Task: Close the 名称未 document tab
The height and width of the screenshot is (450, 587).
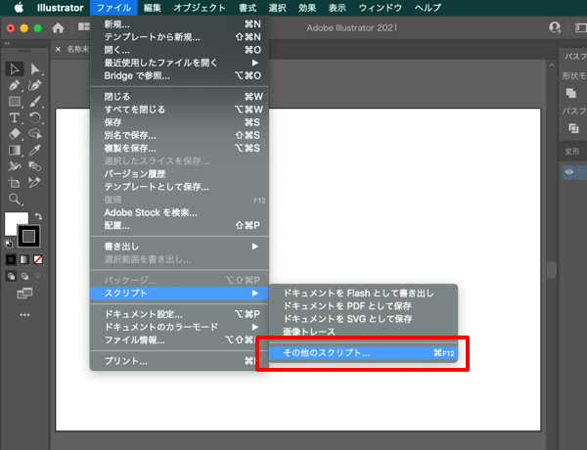Action: (x=58, y=49)
